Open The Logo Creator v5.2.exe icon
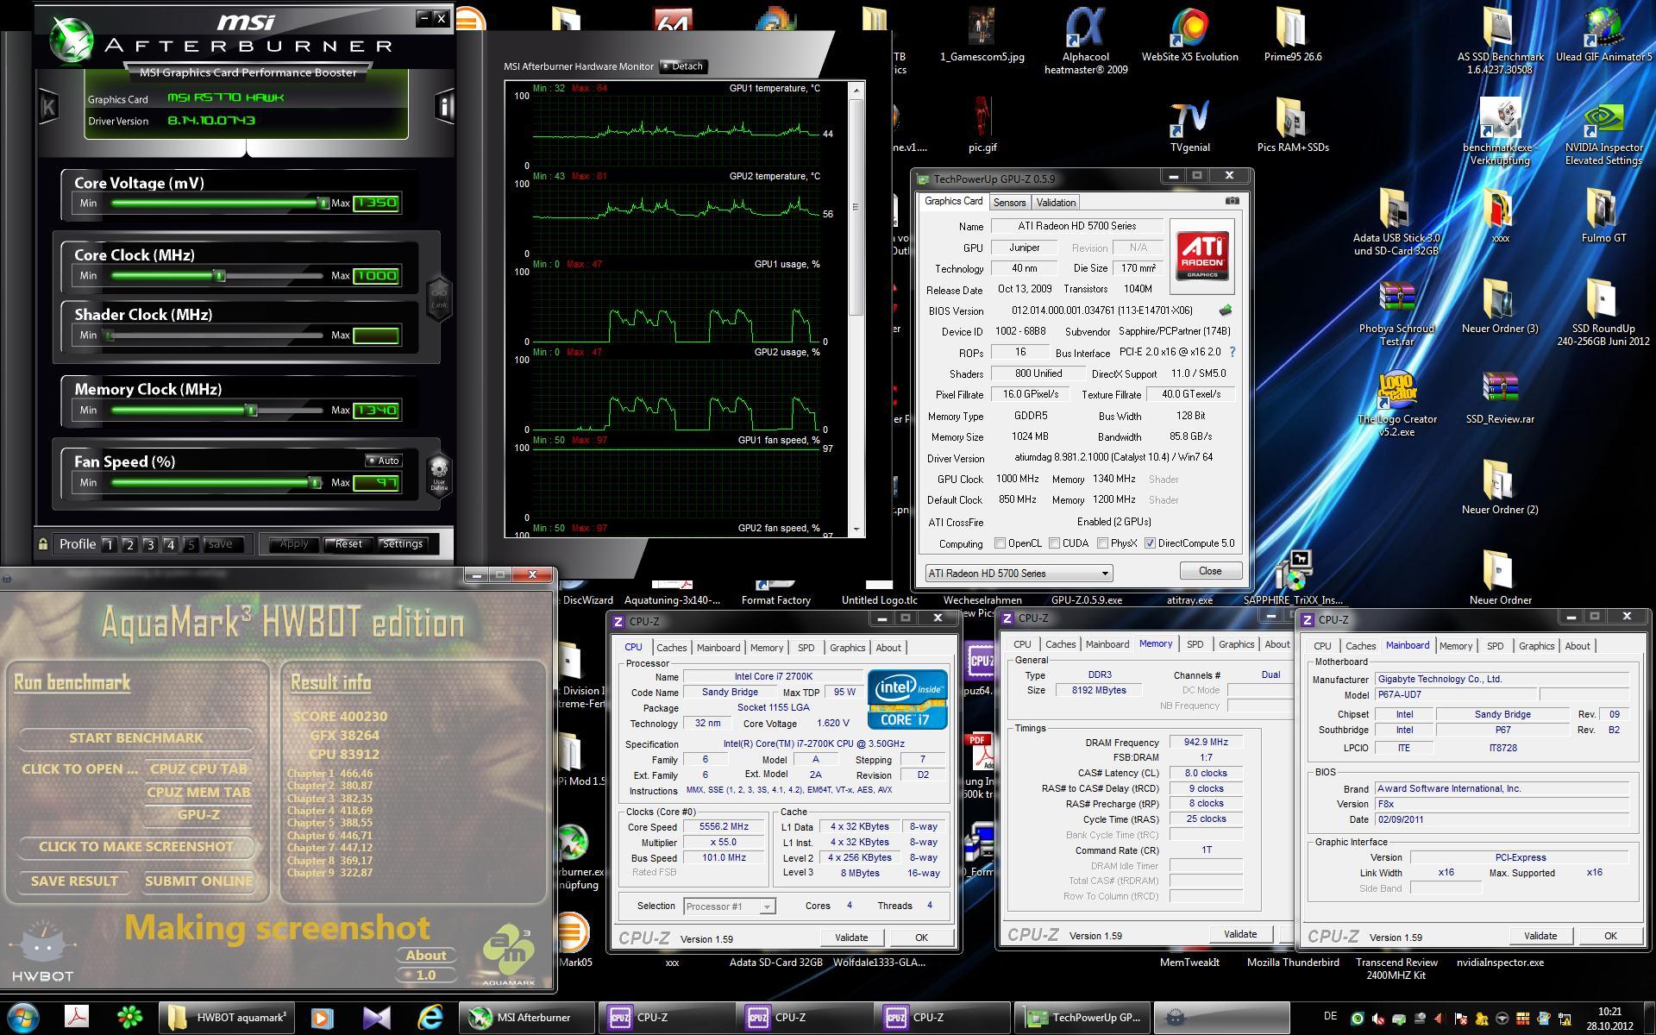 tap(1396, 404)
